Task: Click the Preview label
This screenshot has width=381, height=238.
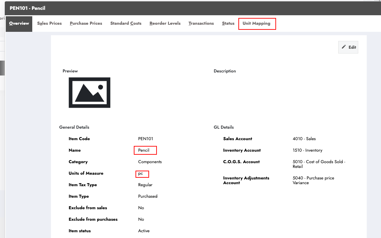Action: (x=70, y=71)
